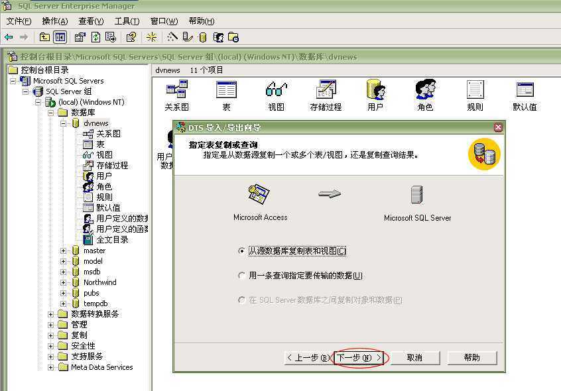Expand the 数据转换服务 folder
The height and width of the screenshot is (391, 561).
51,315
